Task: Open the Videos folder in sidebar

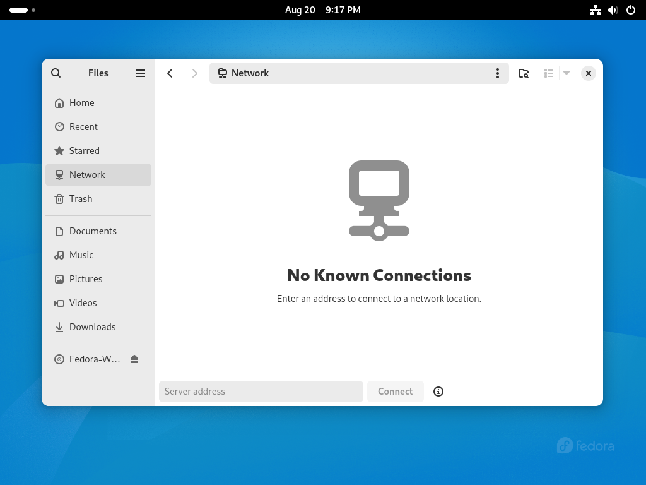Action: click(x=98, y=303)
